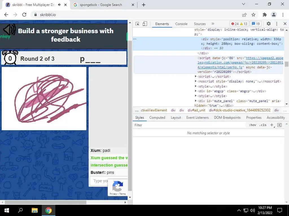This screenshot has width=289, height=216.
Task: Open the Event Listeners tab
Action: 197,118
